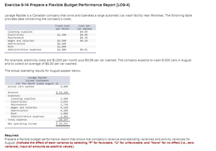Click the 5,480 cleaning supplies actual amount

pyautogui.click(x=64, y=99)
